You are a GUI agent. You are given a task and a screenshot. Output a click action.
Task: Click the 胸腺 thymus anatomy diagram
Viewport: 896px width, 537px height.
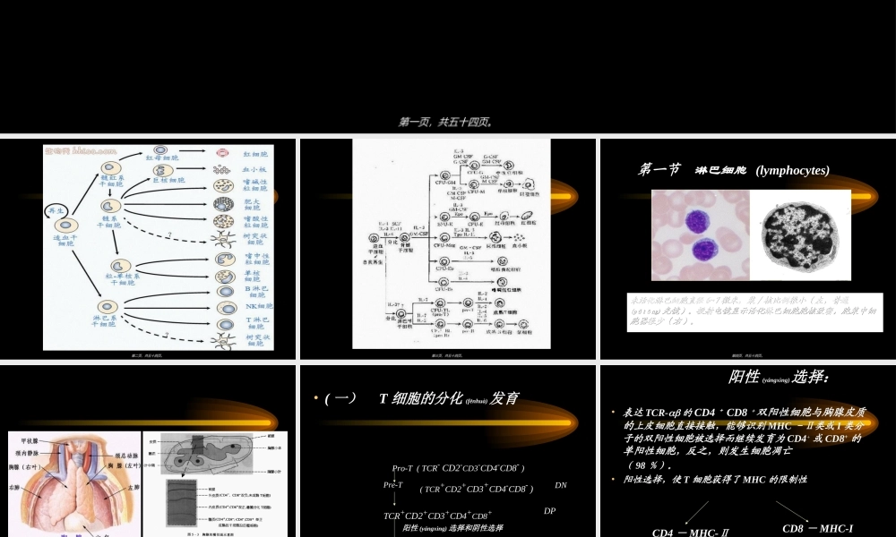pyautogui.click(x=76, y=483)
